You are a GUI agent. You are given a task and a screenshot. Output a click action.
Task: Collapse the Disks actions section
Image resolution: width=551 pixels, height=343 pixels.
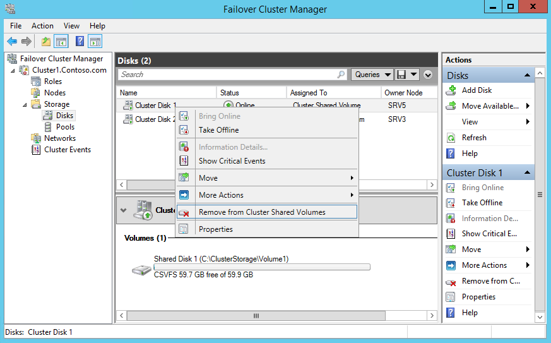tap(526, 76)
